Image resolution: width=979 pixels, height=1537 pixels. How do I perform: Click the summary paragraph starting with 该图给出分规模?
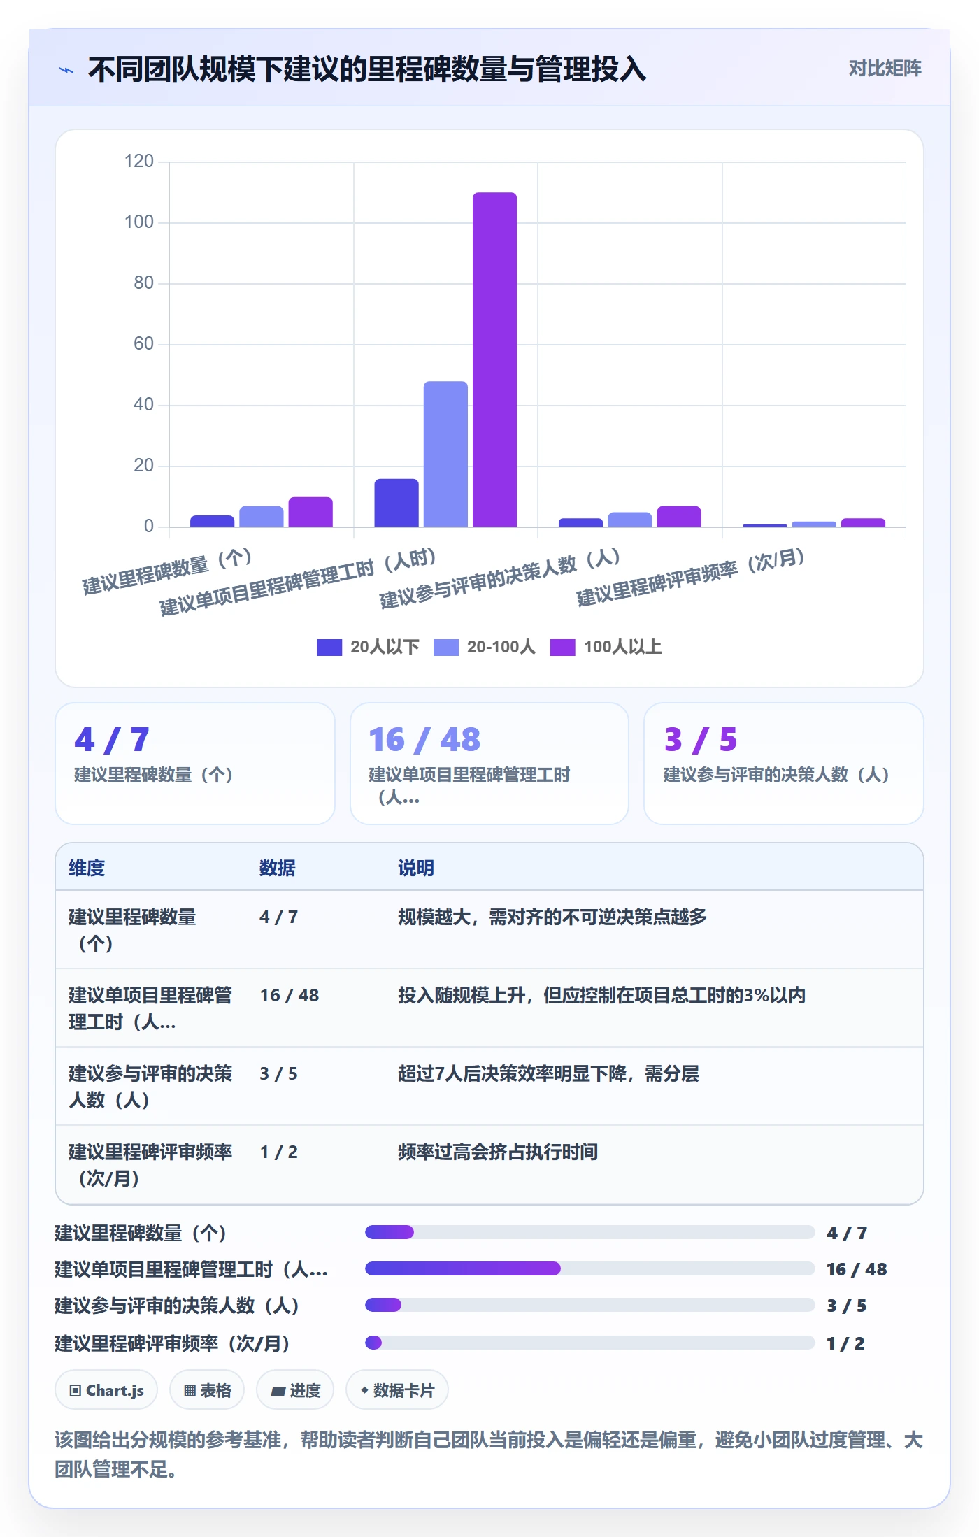[x=489, y=1454]
